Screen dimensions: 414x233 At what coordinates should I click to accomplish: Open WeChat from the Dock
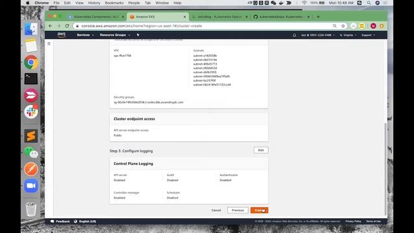tap(31, 153)
